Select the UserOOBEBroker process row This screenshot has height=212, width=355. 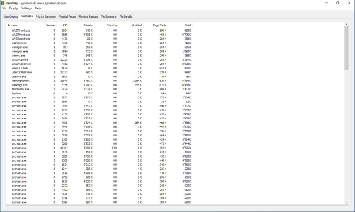(x=100, y=73)
